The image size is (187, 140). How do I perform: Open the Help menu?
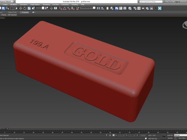click(83, 5)
